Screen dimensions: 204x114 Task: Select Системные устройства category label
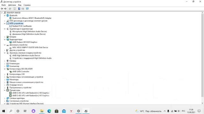pos(19,101)
